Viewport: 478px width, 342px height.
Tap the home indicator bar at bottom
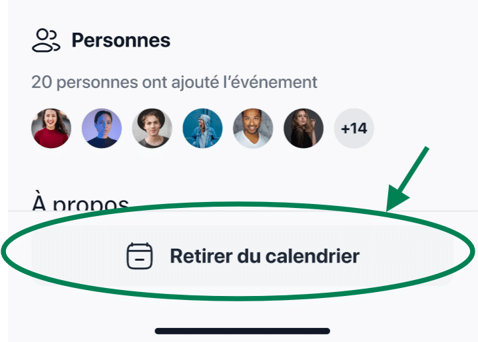point(242,331)
